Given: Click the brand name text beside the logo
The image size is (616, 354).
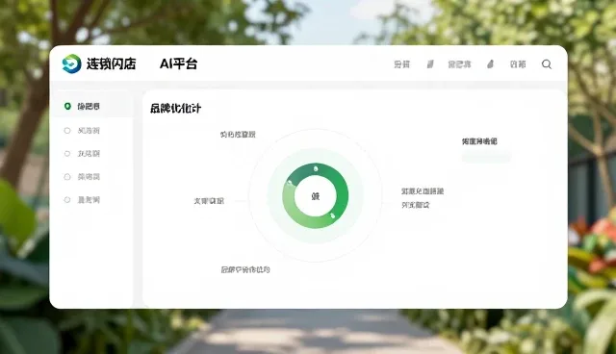Looking at the screenshot, I should click(112, 63).
